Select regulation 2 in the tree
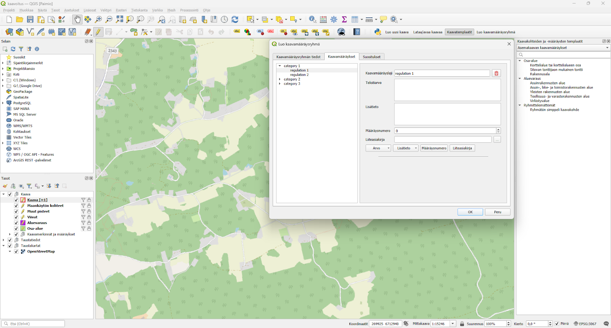The height and width of the screenshot is (328, 611). (299, 75)
